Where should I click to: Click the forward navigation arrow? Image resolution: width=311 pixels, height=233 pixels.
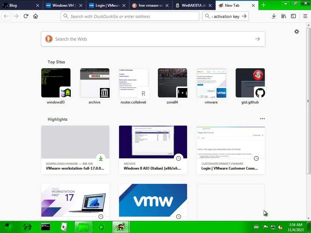[x=16, y=16]
